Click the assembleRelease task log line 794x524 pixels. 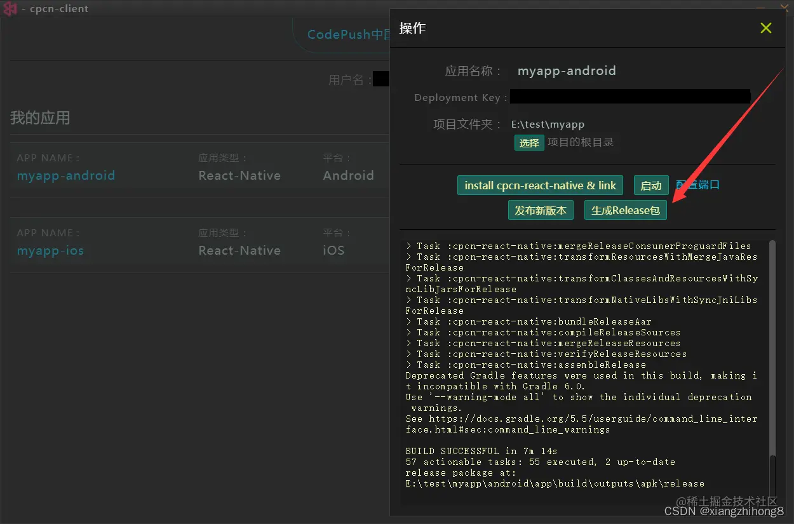pos(526,365)
